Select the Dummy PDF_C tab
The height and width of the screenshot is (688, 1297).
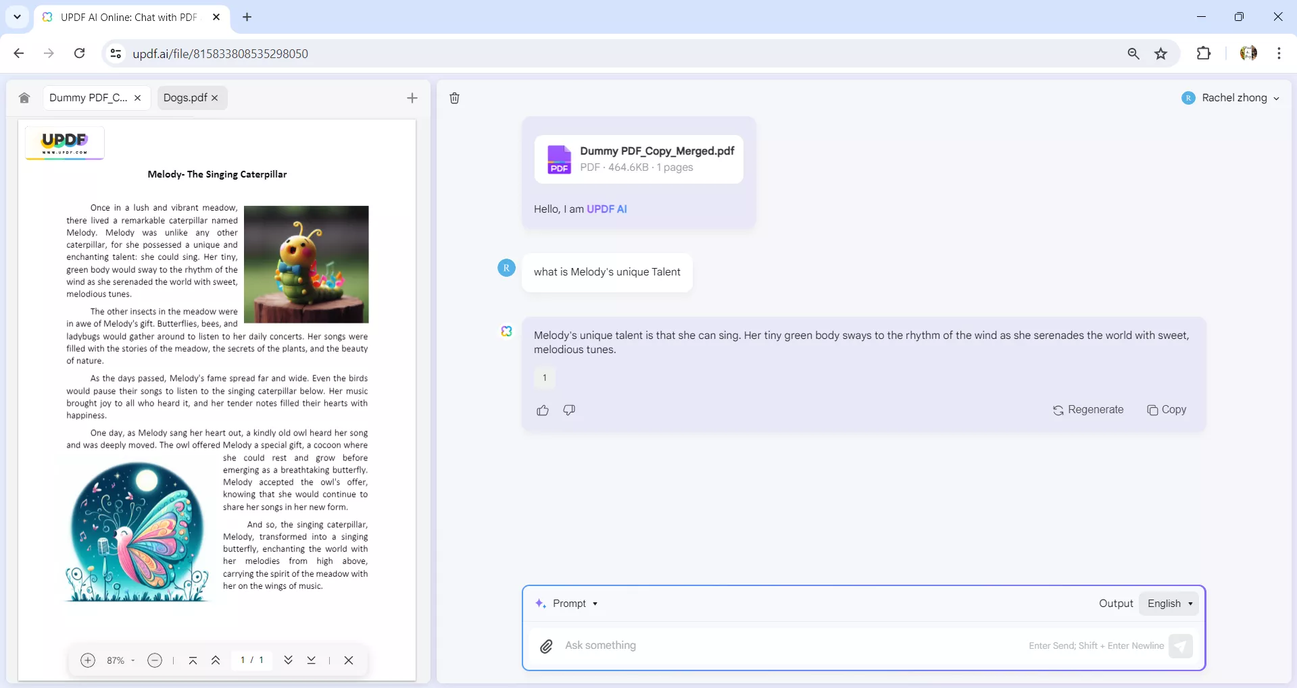coord(88,97)
